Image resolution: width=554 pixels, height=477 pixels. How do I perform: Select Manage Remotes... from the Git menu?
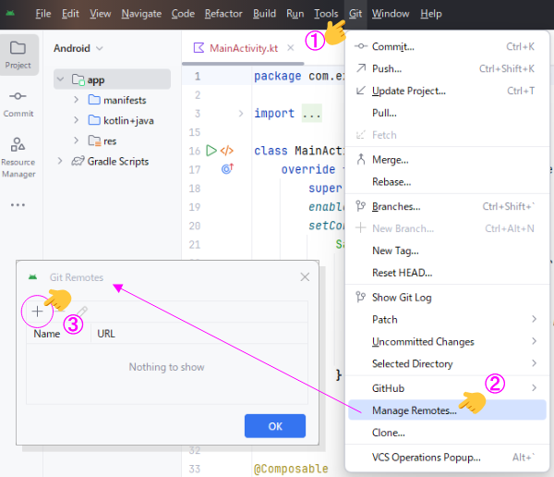414,410
